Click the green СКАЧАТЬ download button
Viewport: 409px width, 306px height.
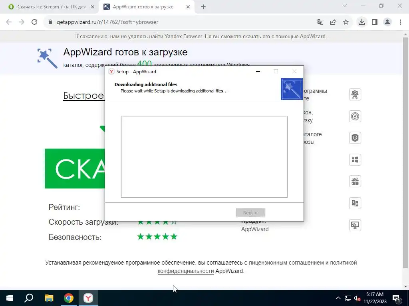(x=75, y=169)
